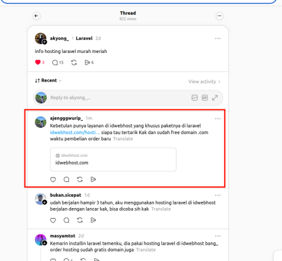This screenshot has width=282, height=261.
Task: Follow masyamtot via avatar plus badge
Action: (45, 243)
